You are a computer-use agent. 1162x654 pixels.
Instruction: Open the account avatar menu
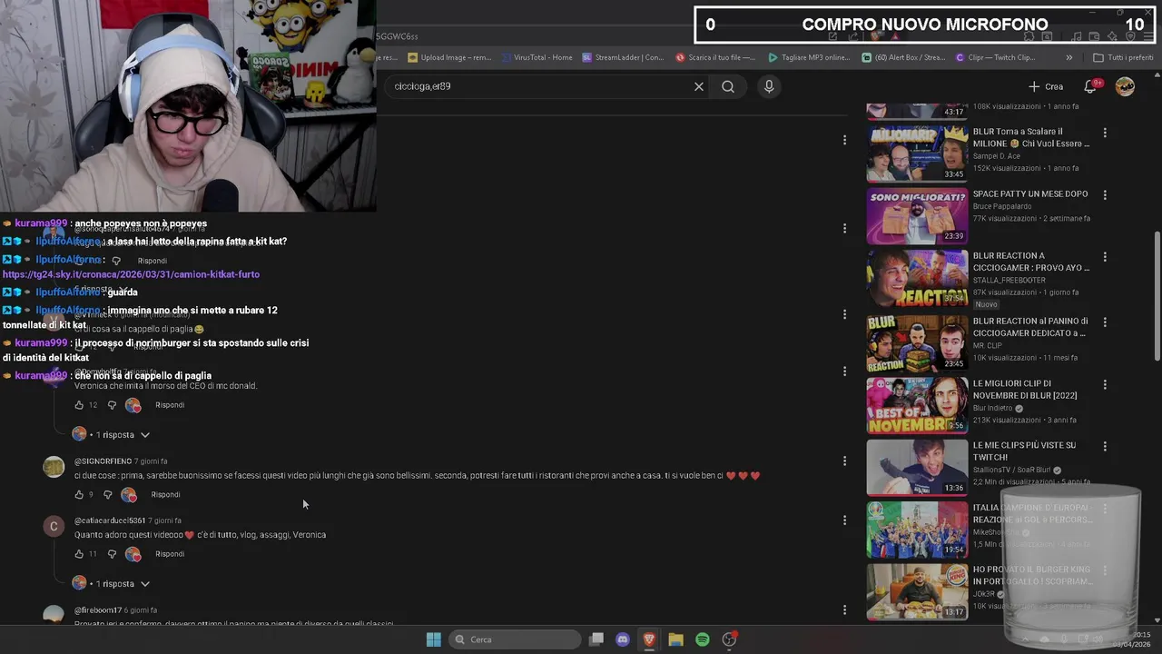click(x=1125, y=86)
